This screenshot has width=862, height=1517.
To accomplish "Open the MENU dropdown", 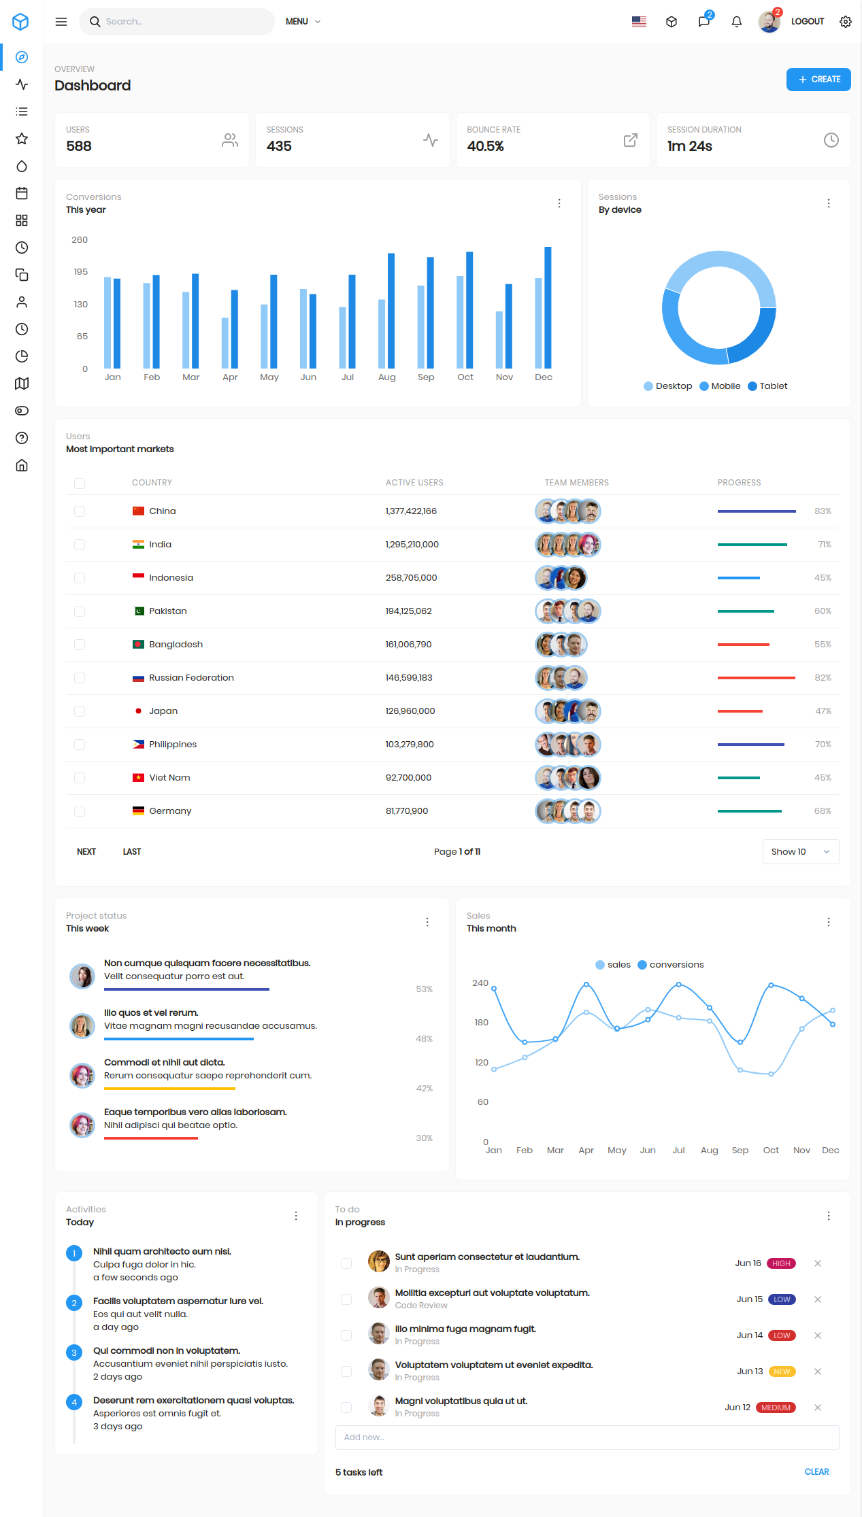I will pos(303,22).
